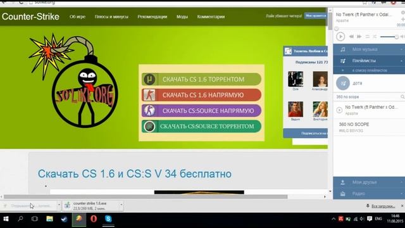Open dropdown arrow of counter strike 1.6.exe download
Screen dimensions: 405x228
point(121,205)
